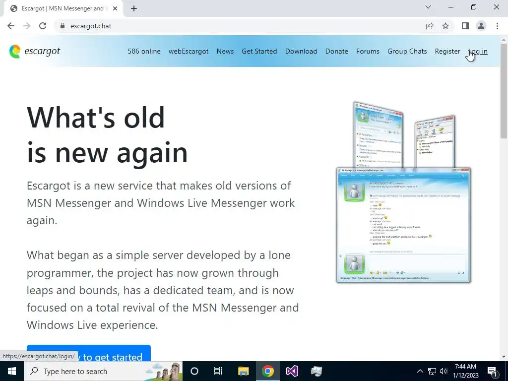The image size is (508, 381).
Task: Click the browser forward arrow
Action: coord(27,26)
